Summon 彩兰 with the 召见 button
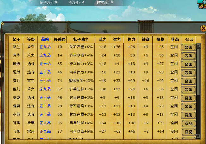206x144 pixels. (x=188, y=47)
